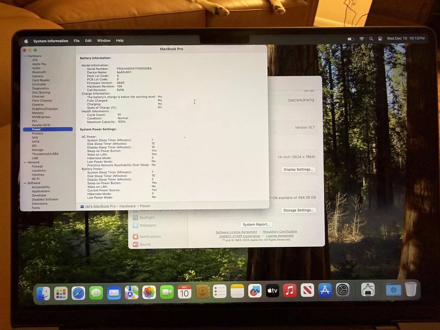The image size is (440, 330).
Task: Open the Window menu
Action: coord(104,41)
